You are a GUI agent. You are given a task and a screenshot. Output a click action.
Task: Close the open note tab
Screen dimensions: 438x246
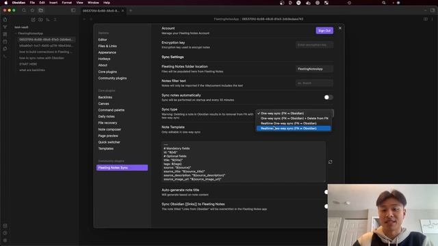[123, 11]
